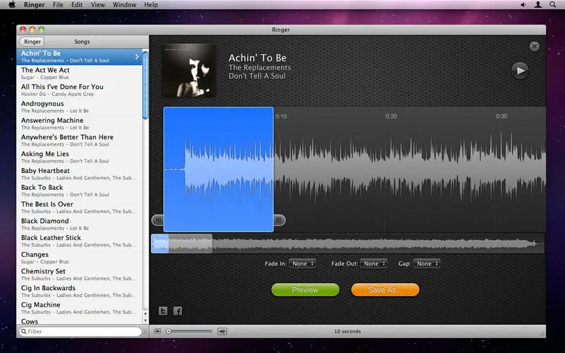
Task: Select song Asking Me Lies
Action: [79, 157]
